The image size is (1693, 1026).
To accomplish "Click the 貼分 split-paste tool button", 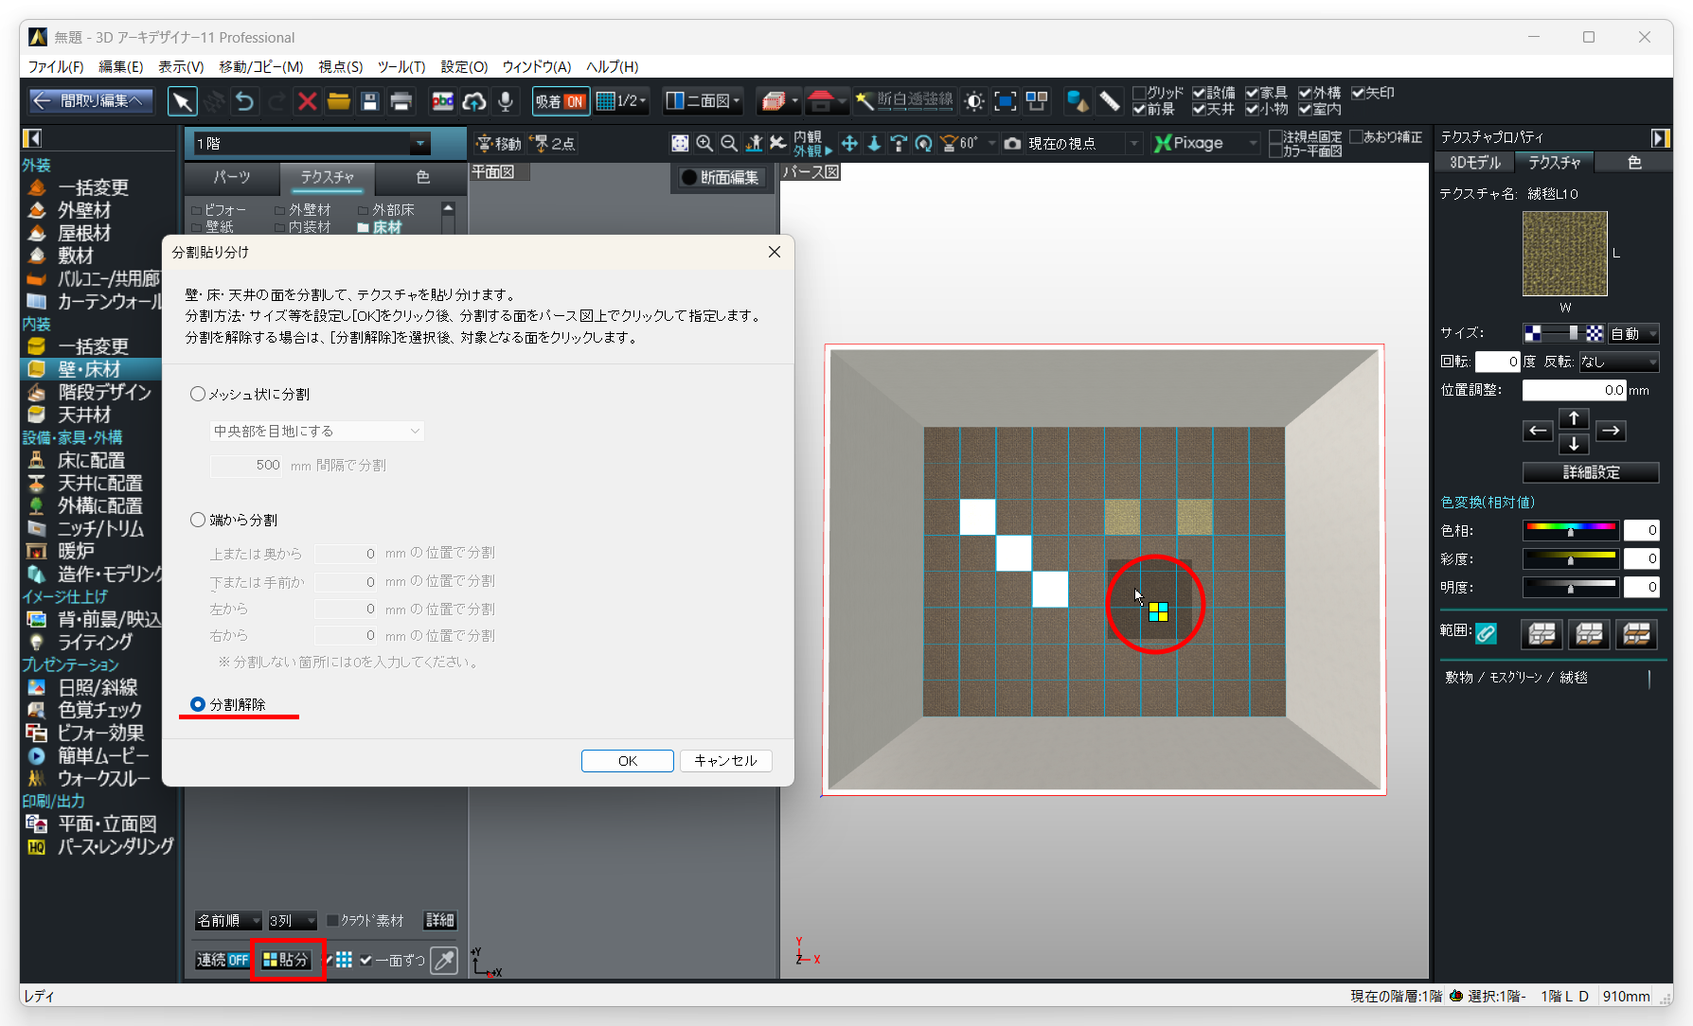I will click(287, 960).
